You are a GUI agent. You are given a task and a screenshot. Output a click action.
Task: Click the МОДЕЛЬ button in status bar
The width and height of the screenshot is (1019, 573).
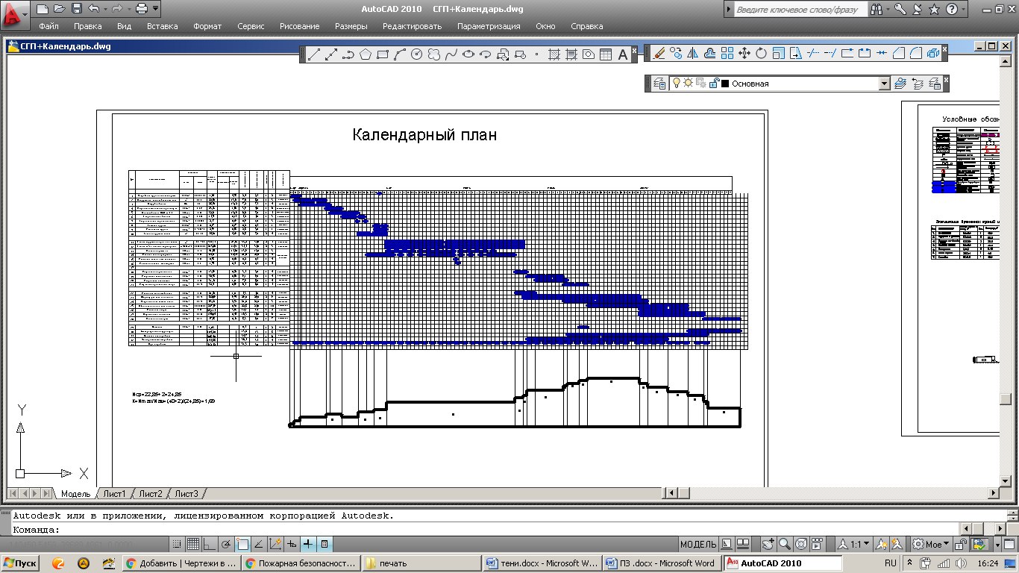[x=698, y=544]
